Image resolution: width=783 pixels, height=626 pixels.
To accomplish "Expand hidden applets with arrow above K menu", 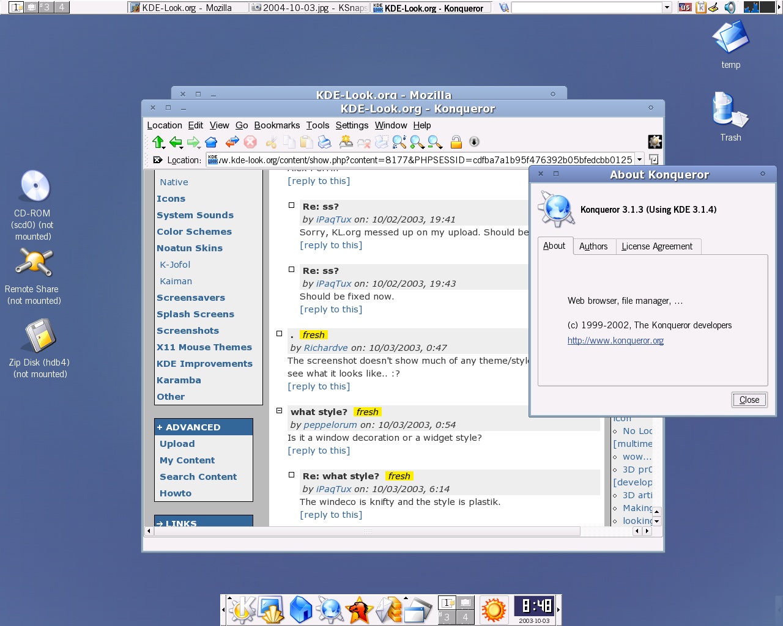I will click(229, 597).
